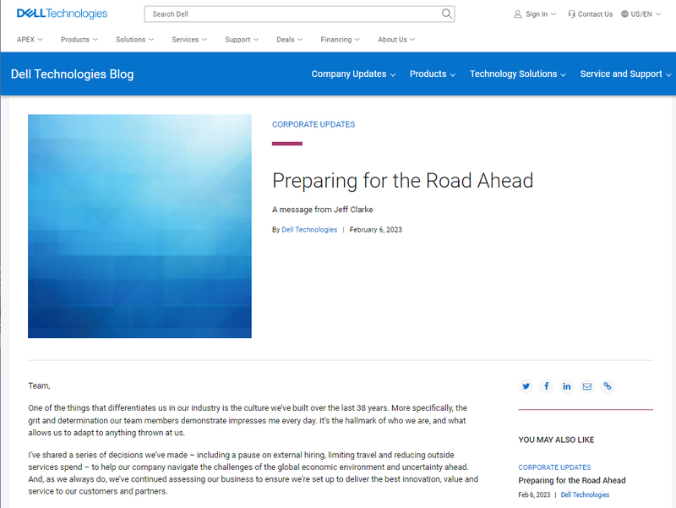Open the Contact Us link
The height and width of the screenshot is (508, 676).
pos(590,14)
